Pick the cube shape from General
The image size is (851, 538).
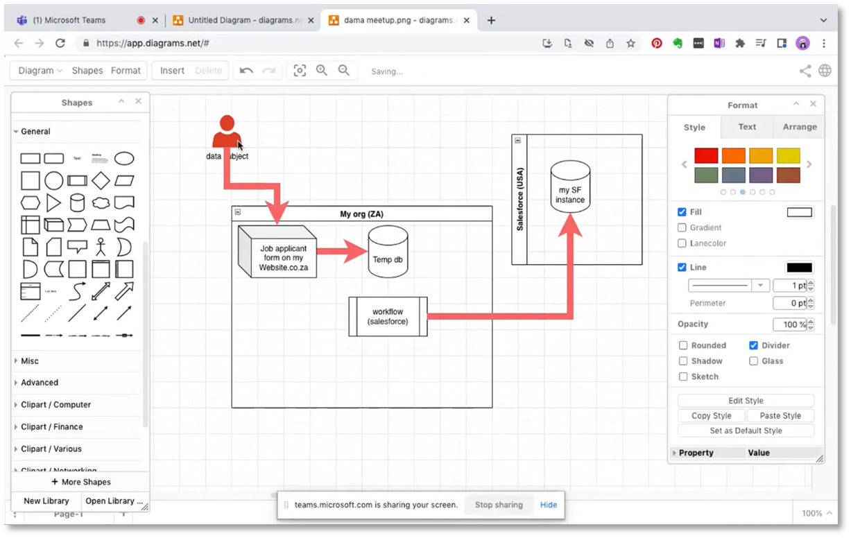click(54, 225)
